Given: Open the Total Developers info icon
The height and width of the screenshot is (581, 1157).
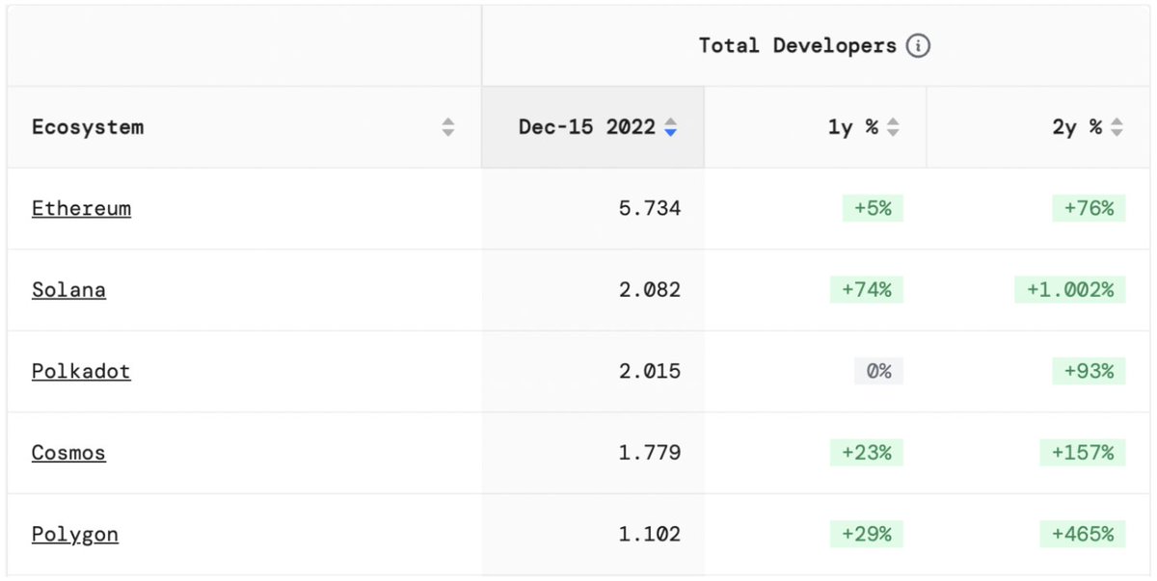Looking at the screenshot, I should click(918, 45).
